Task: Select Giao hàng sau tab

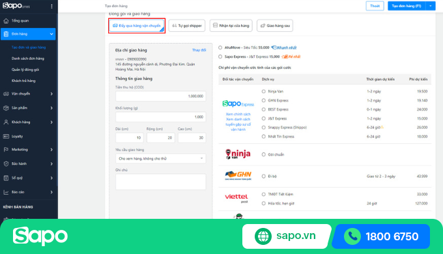Action: [275, 25]
